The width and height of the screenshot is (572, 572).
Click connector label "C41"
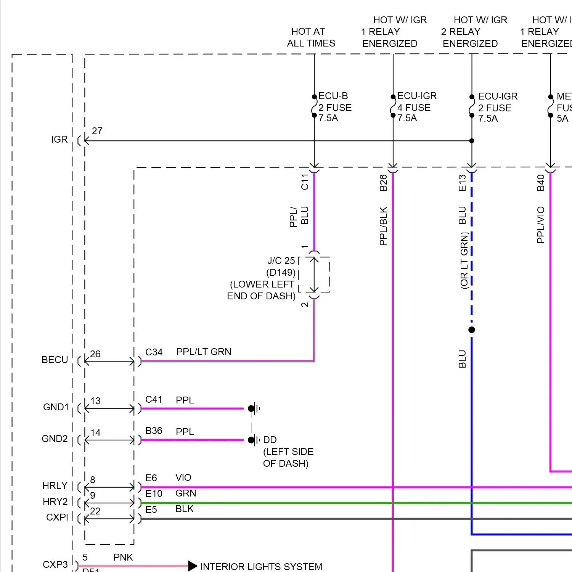click(x=154, y=400)
